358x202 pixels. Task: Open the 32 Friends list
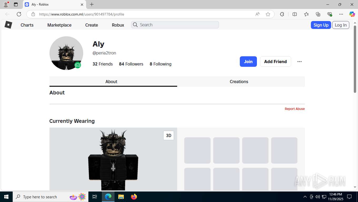(x=103, y=64)
